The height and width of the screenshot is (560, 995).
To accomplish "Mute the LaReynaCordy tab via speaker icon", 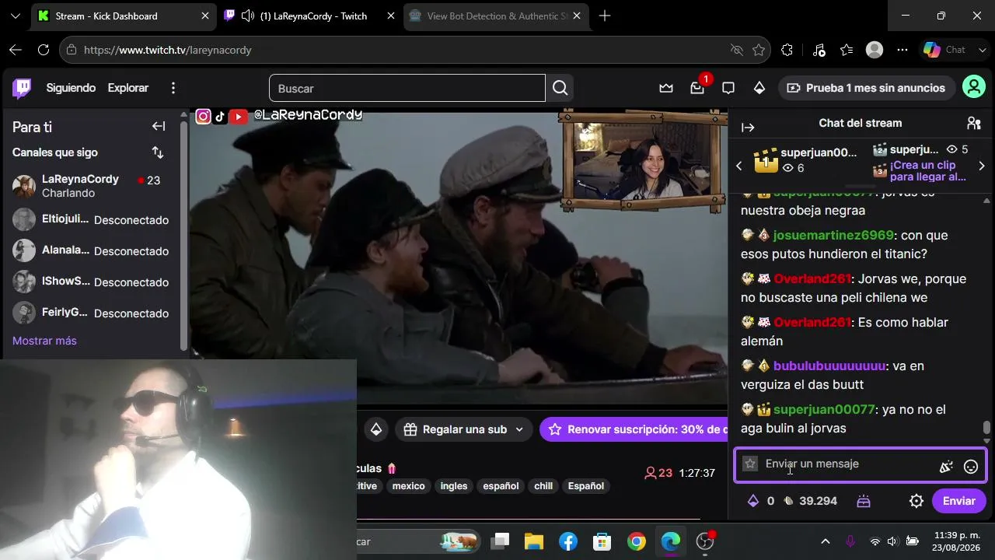I will click(248, 16).
